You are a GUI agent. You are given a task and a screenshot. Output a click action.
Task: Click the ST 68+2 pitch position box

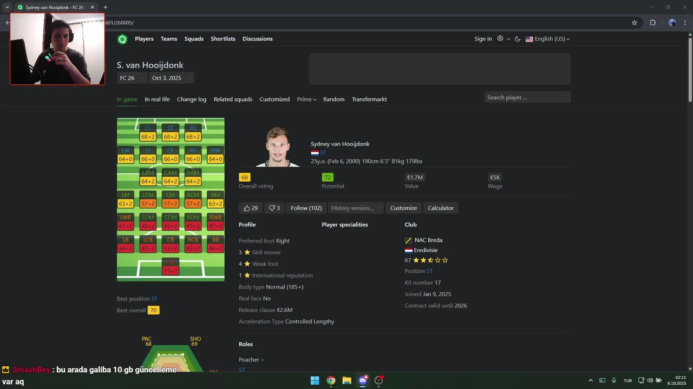pyautogui.click(x=170, y=132)
